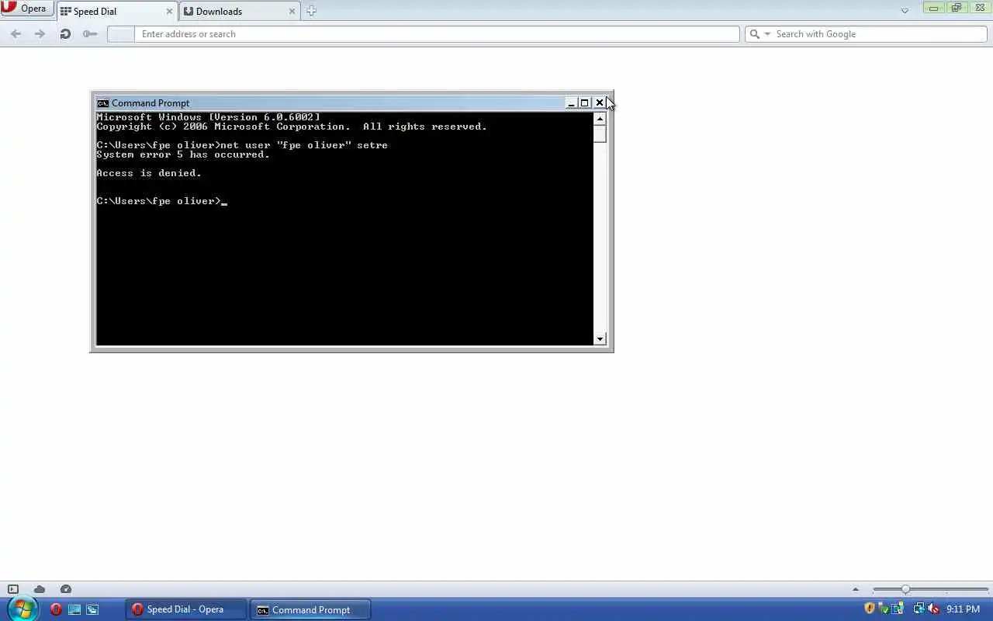
Task: Click Command Prompt scrollbar up arrow
Action: pos(600,119)
